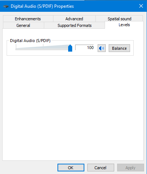Click the greyed-out Apply button
This screenshot has width=147, height=174.
click(130, 168)
